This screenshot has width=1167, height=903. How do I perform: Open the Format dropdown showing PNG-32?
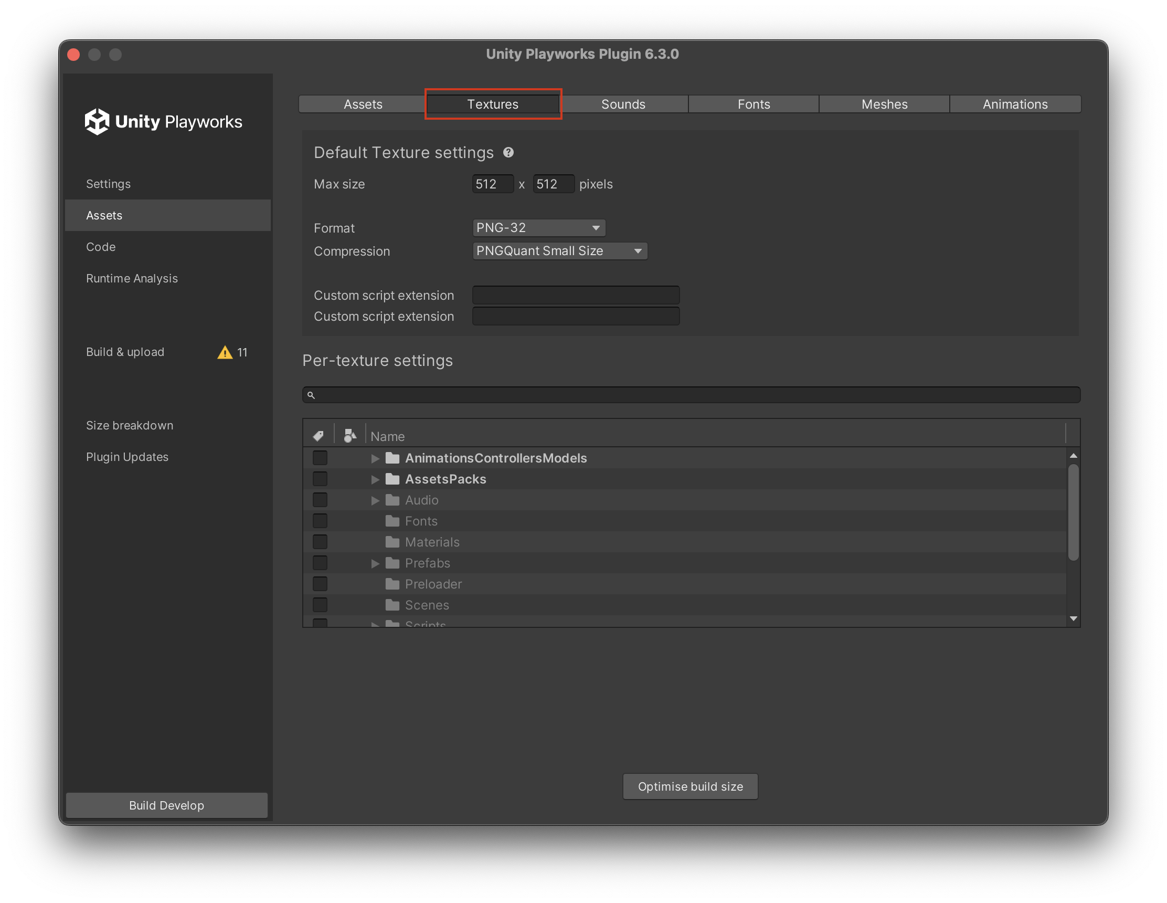[x=538, y=228]
